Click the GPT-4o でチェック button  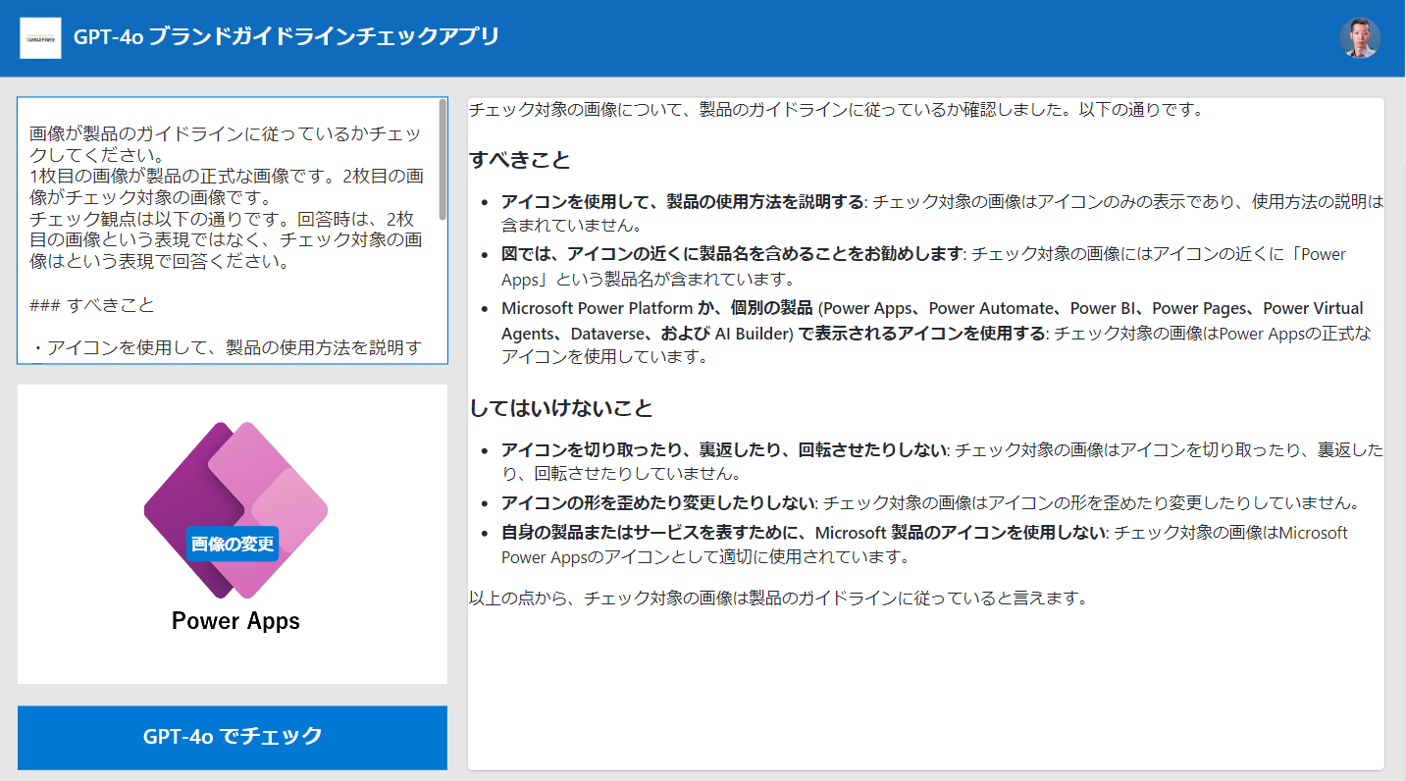[x=233, y=737]
